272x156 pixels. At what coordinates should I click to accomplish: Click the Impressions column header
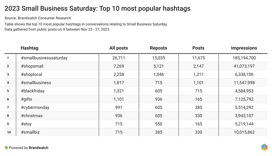point(244,48)
